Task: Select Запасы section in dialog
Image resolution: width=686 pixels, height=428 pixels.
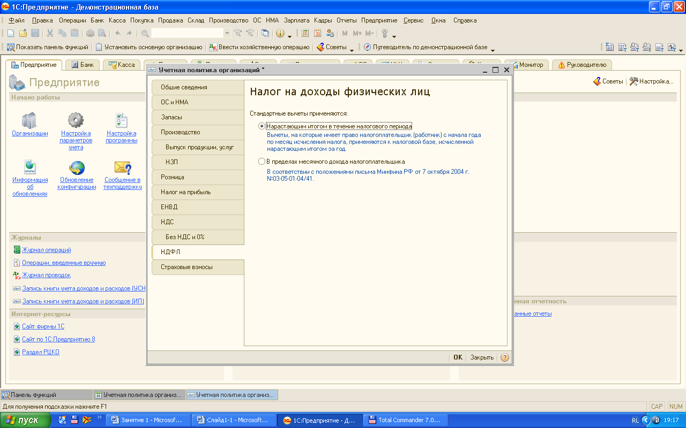Action: pyautogui.click(x=198, y=117)
